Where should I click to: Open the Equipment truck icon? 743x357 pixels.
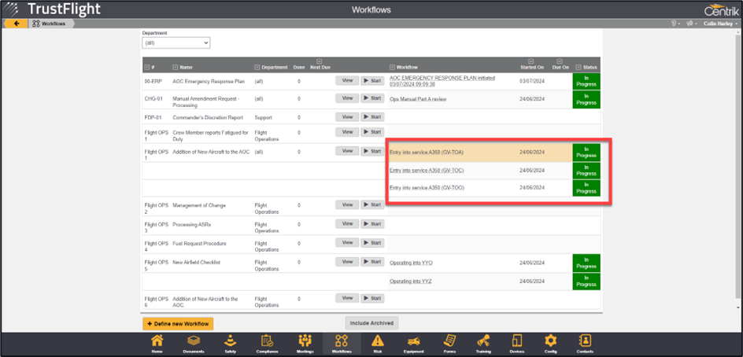click(414, 343)
